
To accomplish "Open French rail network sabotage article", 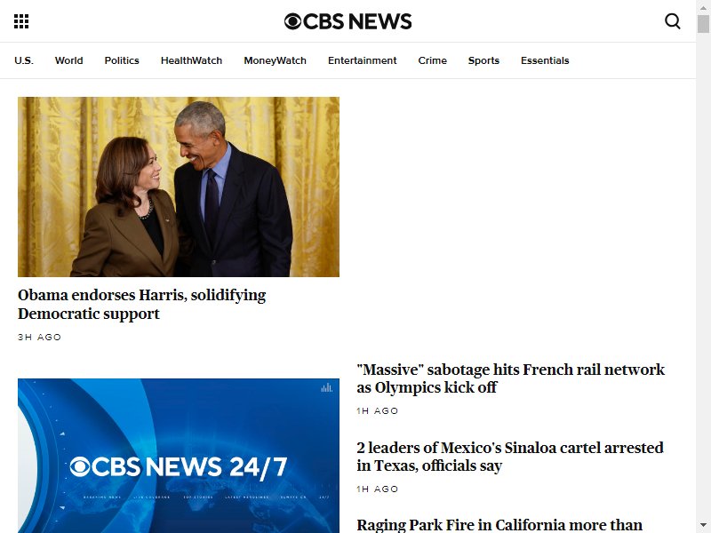I will pyautogui.click(x=510, y=378).
